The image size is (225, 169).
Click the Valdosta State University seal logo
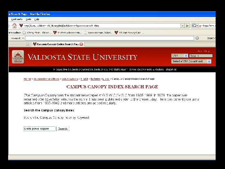pyautogui.click(x=18, y=57)
